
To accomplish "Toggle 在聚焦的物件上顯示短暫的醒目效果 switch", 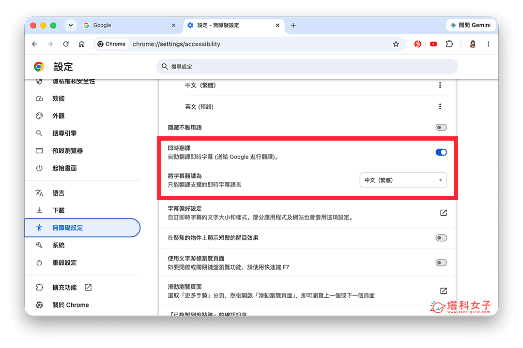I will pos(441,238).
